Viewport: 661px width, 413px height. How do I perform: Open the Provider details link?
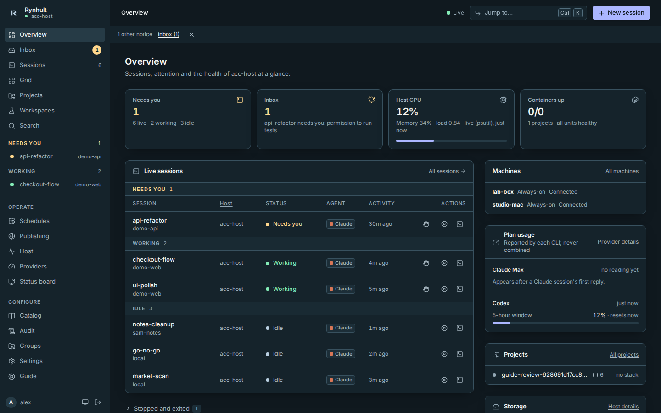point(618,242)
